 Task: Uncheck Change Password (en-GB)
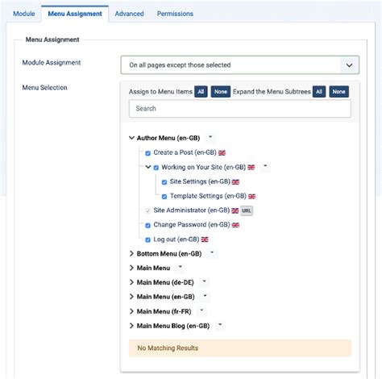(x=147, y=225)
